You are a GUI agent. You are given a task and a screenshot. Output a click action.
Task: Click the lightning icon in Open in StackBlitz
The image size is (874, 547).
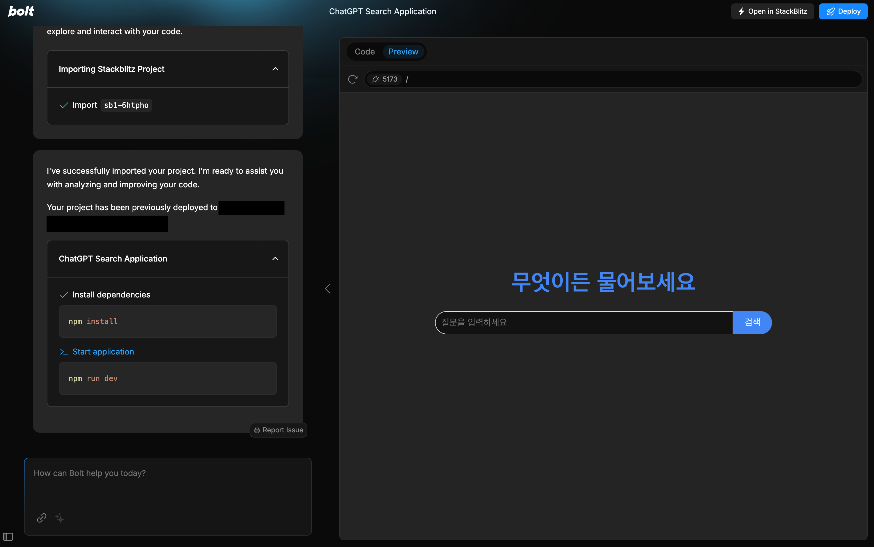point(741,11)
